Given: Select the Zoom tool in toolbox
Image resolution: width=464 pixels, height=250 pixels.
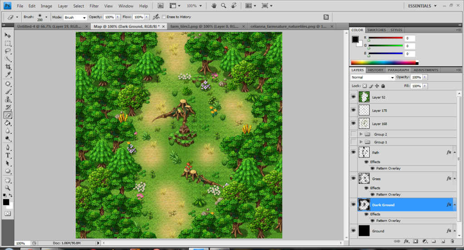Looking at the screenshot, I should (8, 188).
